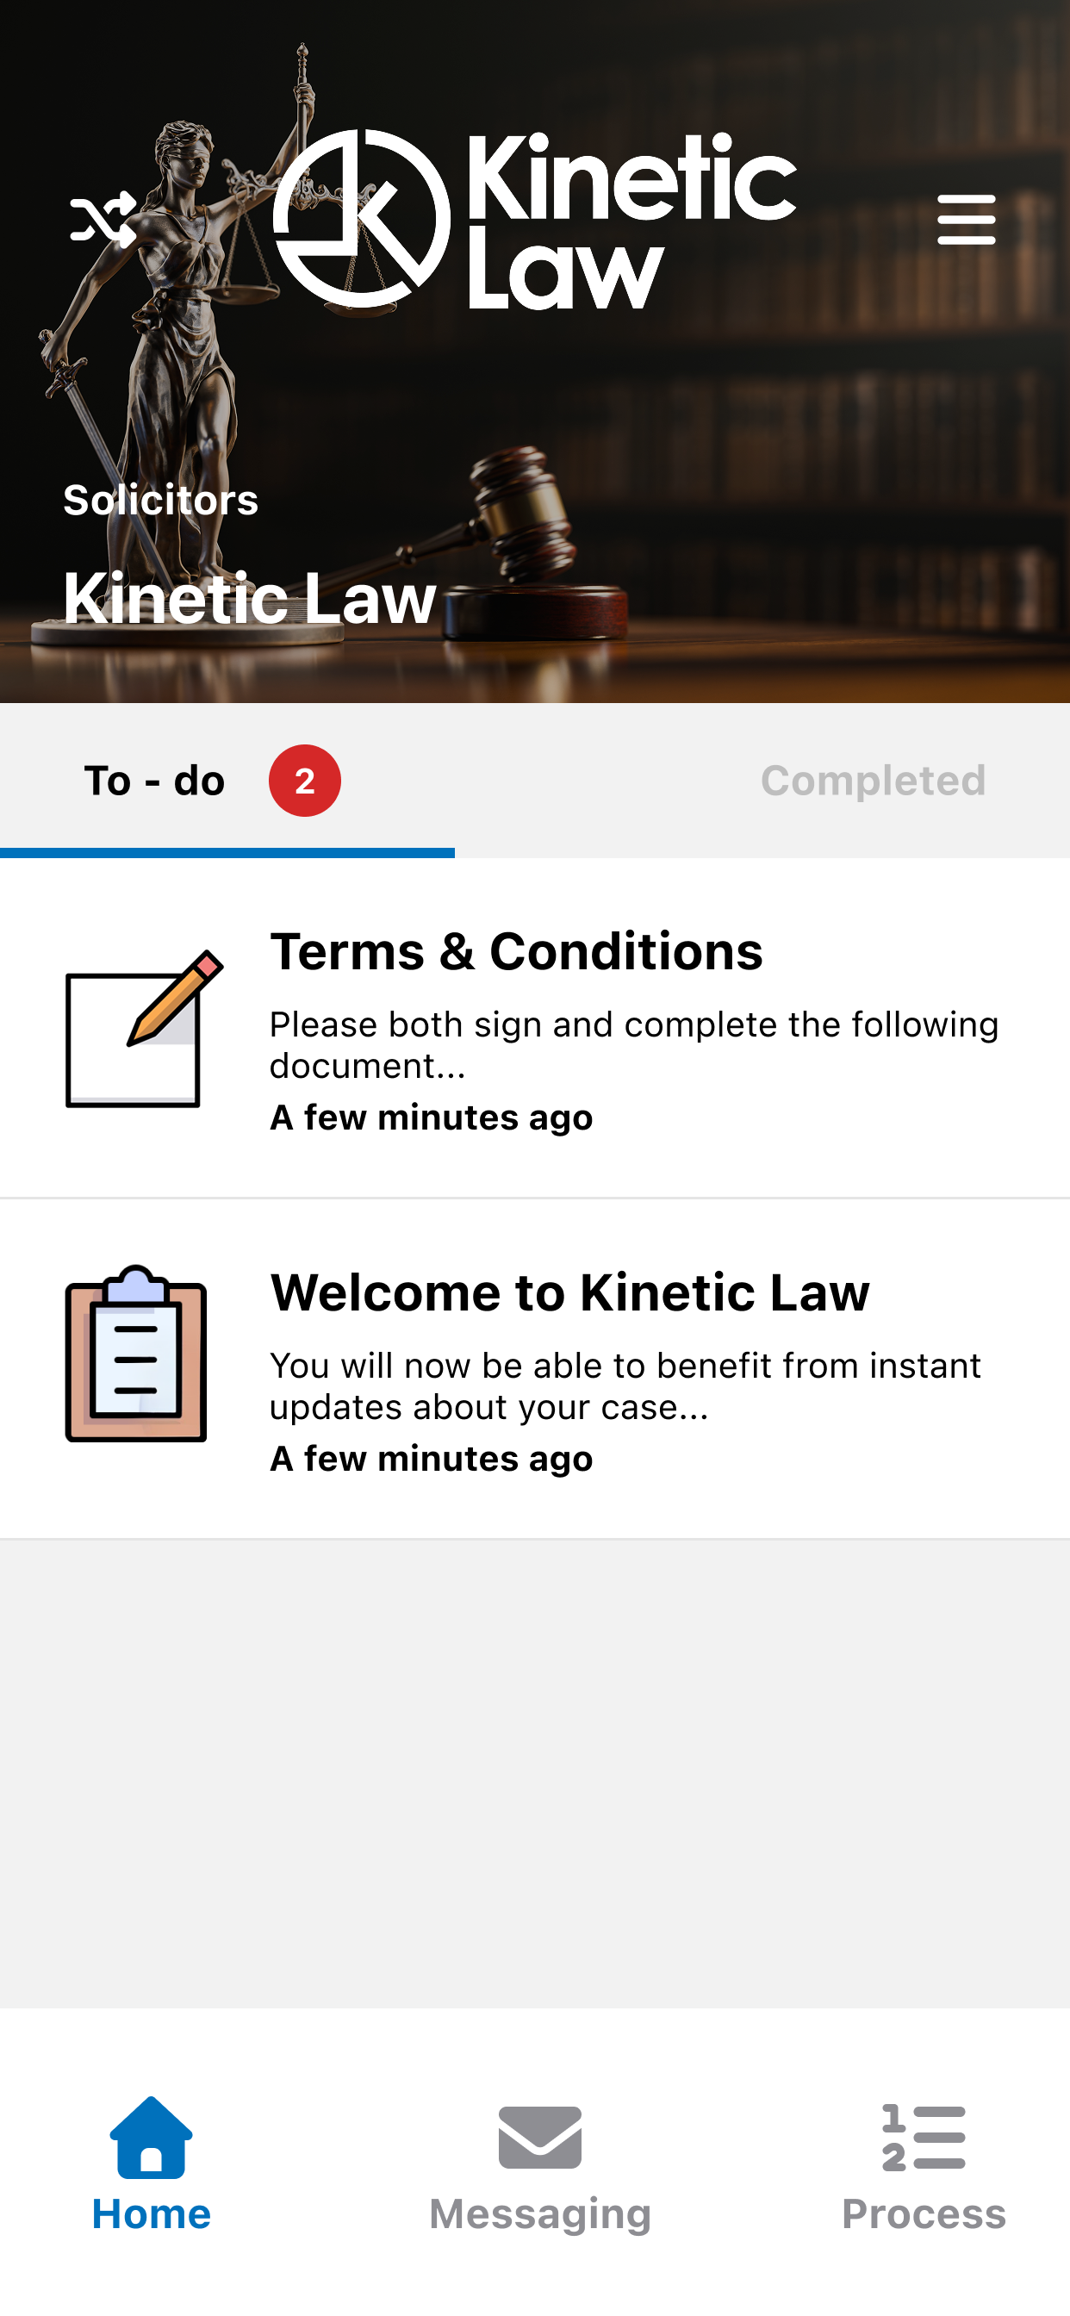Select the Messaging label in bottom bar
This screenshot has height=2316, width=1070.
pos(540,2215)
